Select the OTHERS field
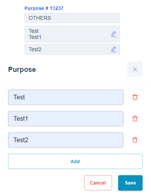 (72, 18)
